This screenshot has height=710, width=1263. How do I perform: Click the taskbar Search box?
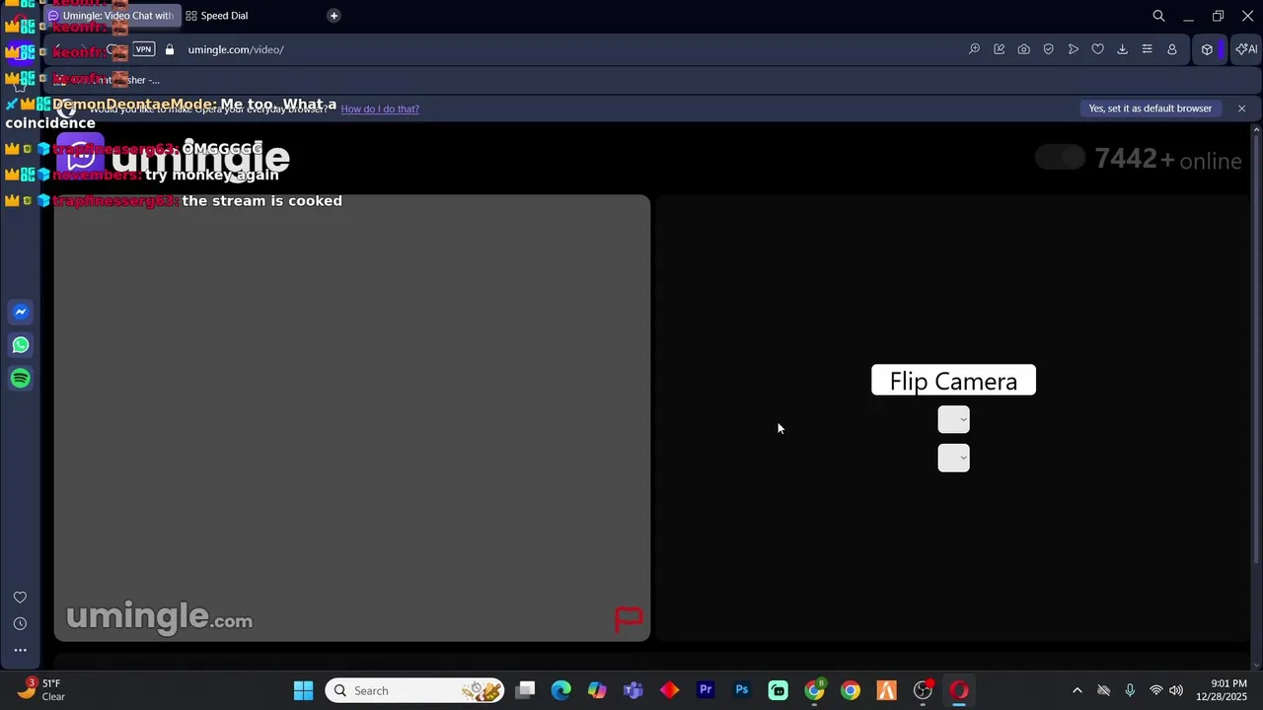pyautogui.click(x=415, y=690)
